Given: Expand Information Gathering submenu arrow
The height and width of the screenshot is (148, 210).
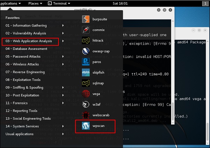Looking at the screenshot, I should (x=63, y=25).
